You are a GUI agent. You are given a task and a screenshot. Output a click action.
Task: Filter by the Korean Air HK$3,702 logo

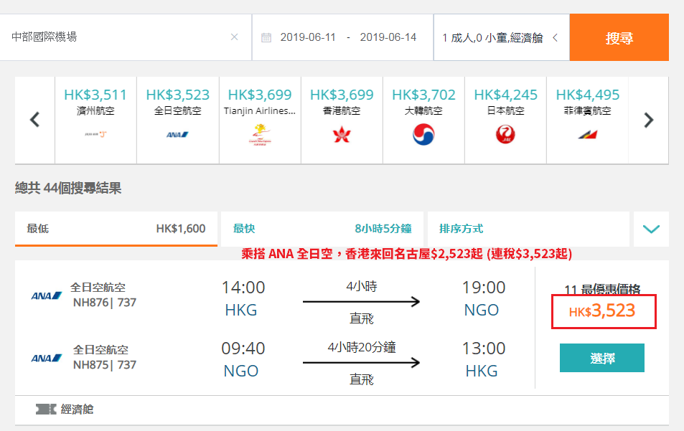[423, 134]
